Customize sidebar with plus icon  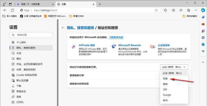pos(203,62)
